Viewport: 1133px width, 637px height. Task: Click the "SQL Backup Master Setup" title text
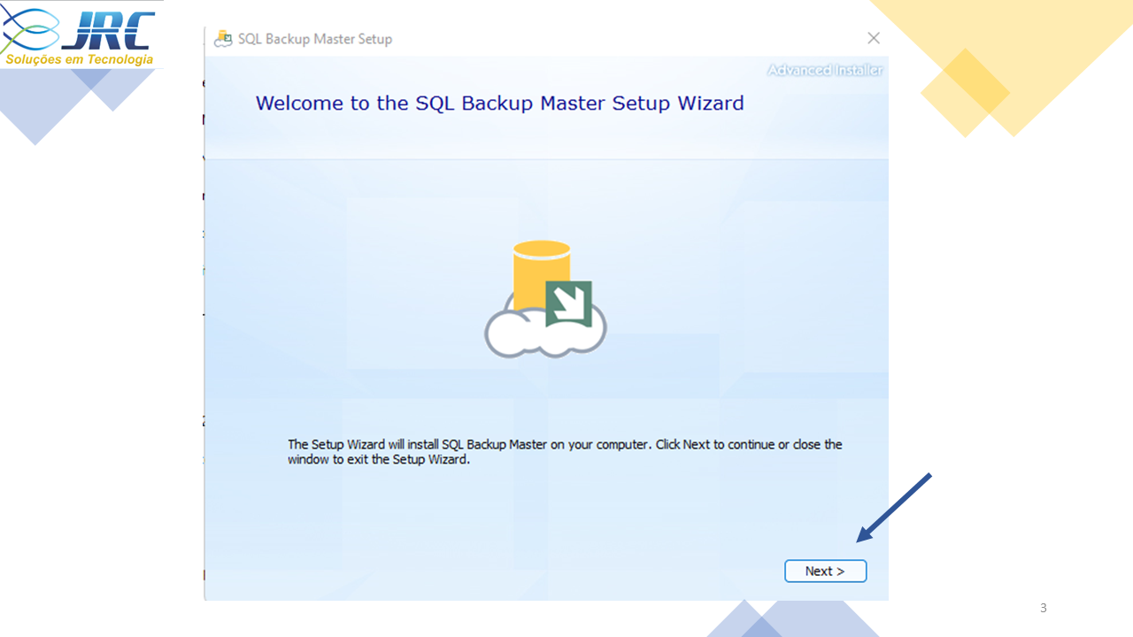(315, 39)
